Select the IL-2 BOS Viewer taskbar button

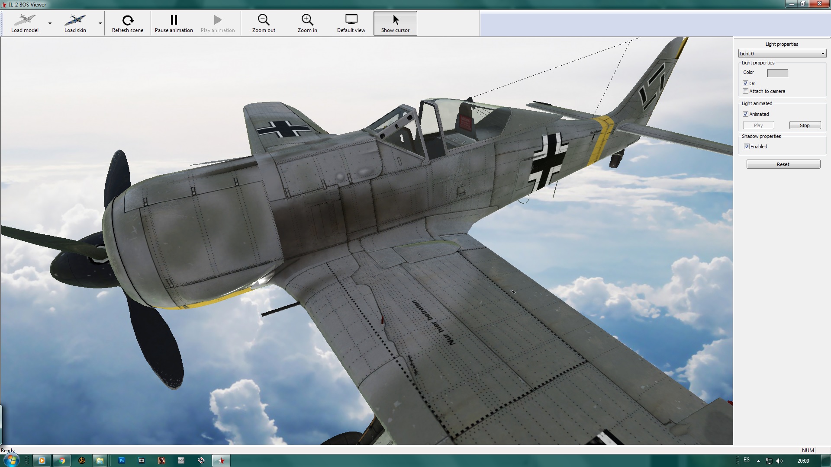pos(221,461)
